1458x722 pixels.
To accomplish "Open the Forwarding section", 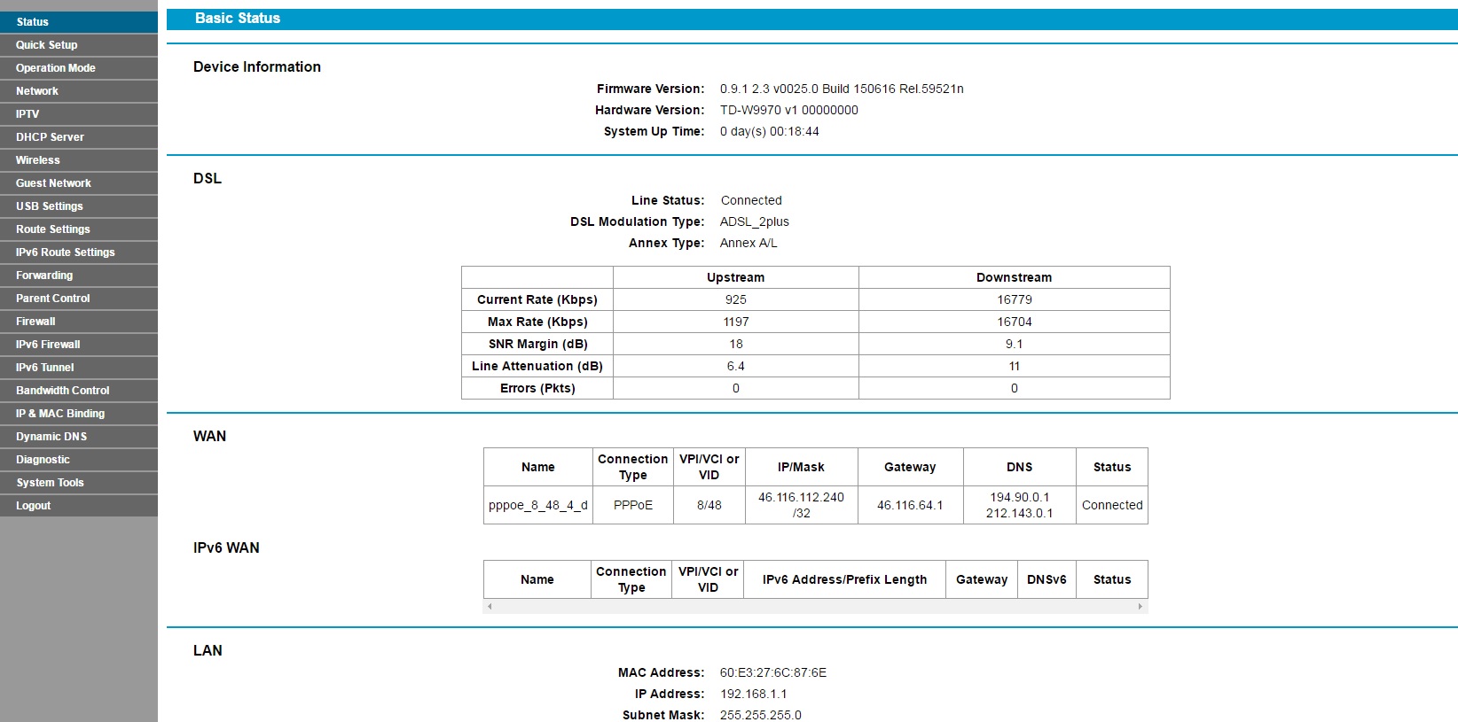I will (x=79, y=275).
